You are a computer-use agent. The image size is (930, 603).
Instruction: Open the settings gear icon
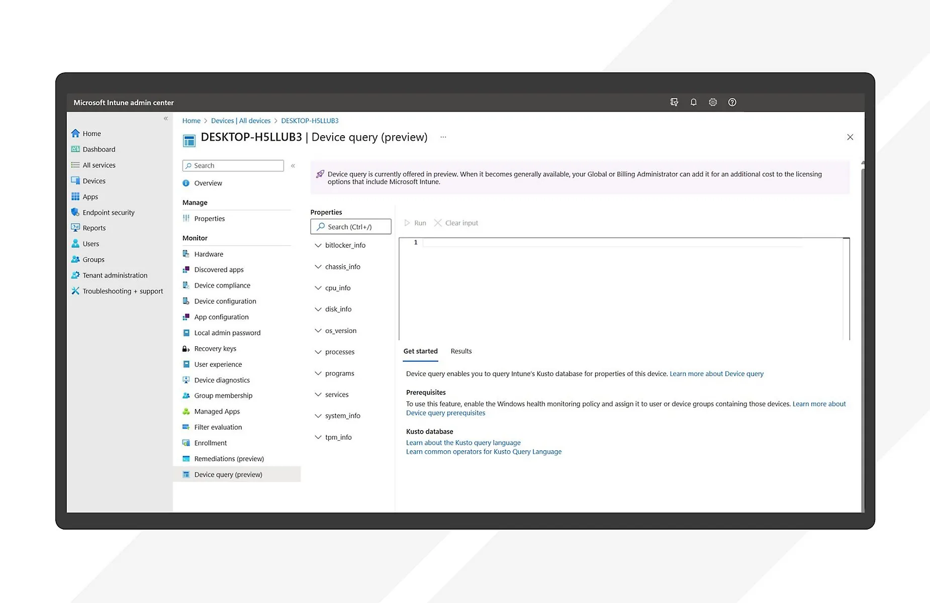713,102
